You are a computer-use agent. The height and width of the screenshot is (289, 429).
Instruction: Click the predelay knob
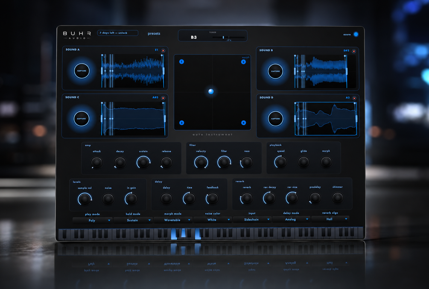(x=315, y=198)
